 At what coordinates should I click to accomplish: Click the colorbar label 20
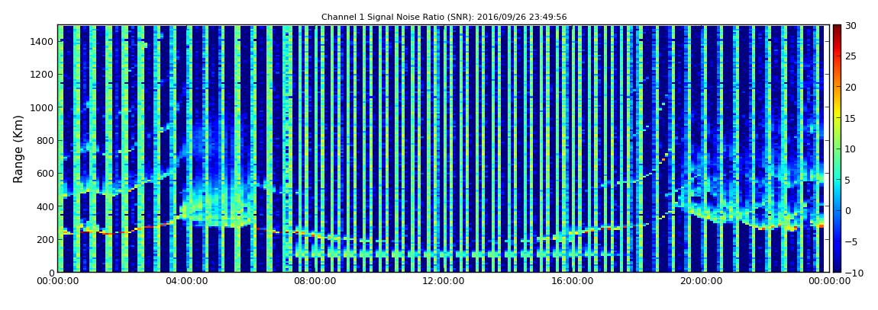(x=851, y=87)
